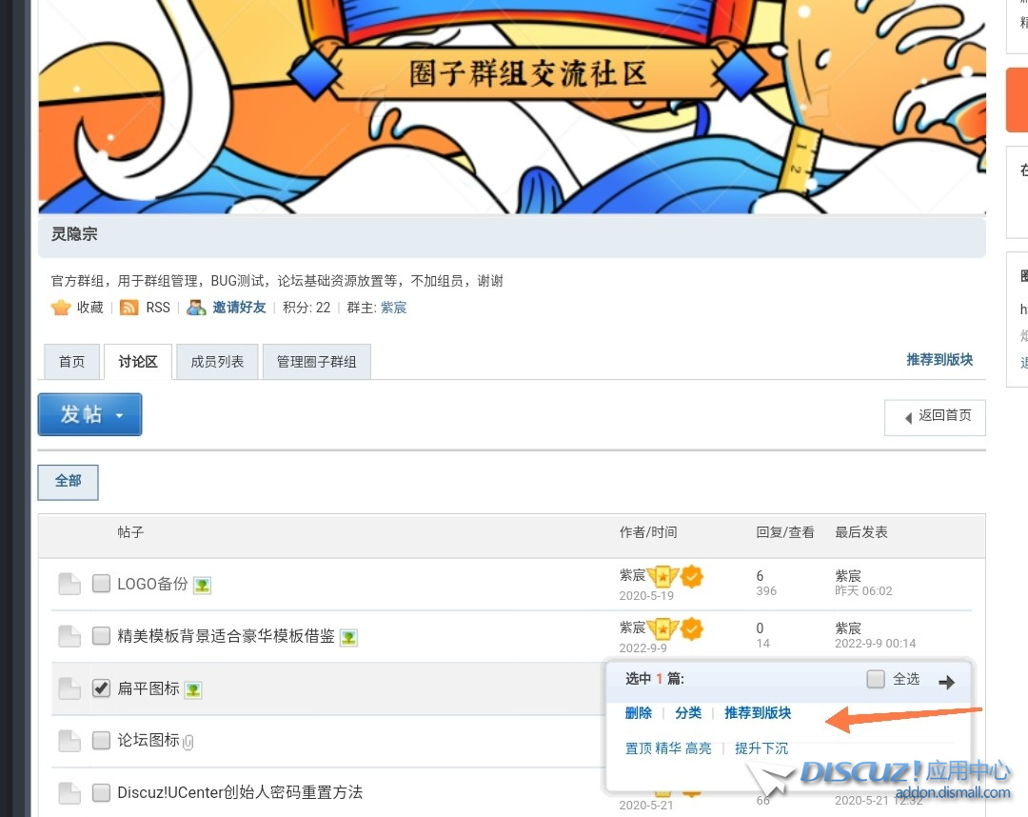Click 删除 in the selection popup
Screen dimensions: 1028x817
point(639,713)
